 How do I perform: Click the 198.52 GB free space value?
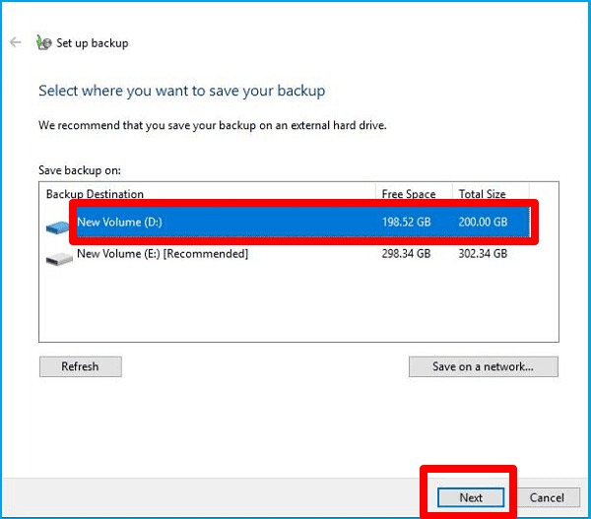(x=406, y=222)
